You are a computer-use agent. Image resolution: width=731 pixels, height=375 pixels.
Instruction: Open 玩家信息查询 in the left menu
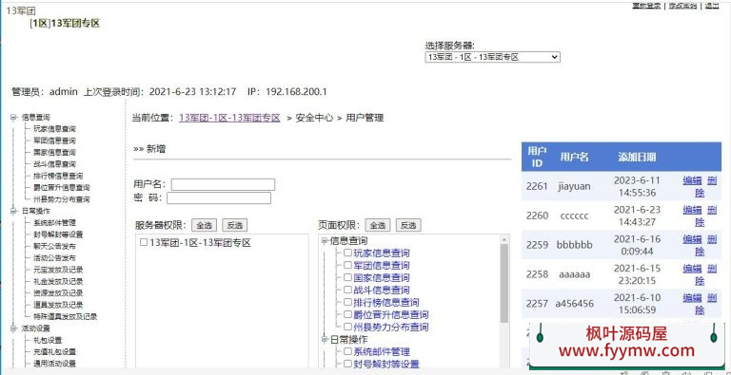click(x=54, y=129)
